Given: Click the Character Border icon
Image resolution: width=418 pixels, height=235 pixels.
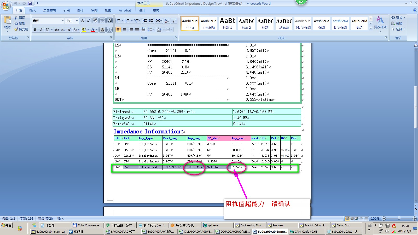Looking at the screenshot, I should 110,21.
